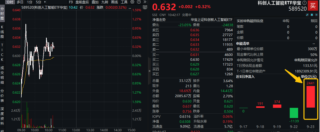Open 成交明细 in the left sidebar
Image resolution: width=320 pixels, height=132 pixels.
[x=2, y=75]
